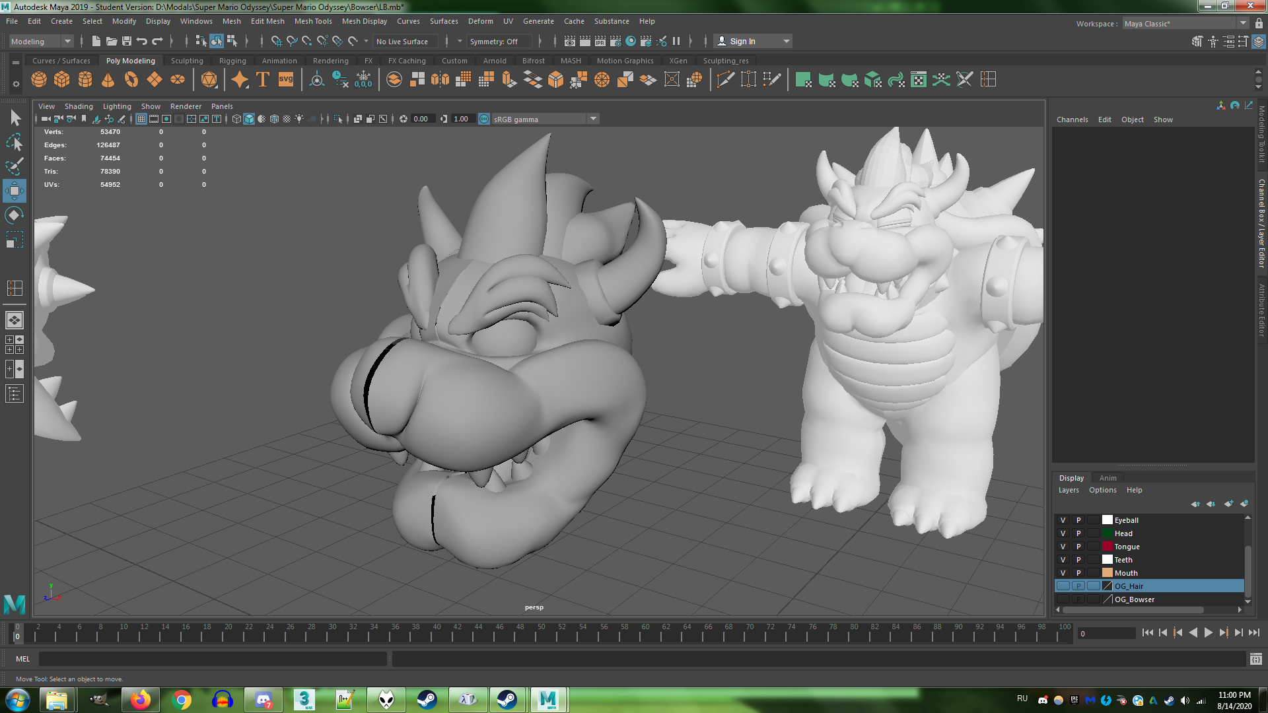Toggle visibility of the Teeth layer
This screenshot has width=1268, height=713.
click(x=1063, y=560)
